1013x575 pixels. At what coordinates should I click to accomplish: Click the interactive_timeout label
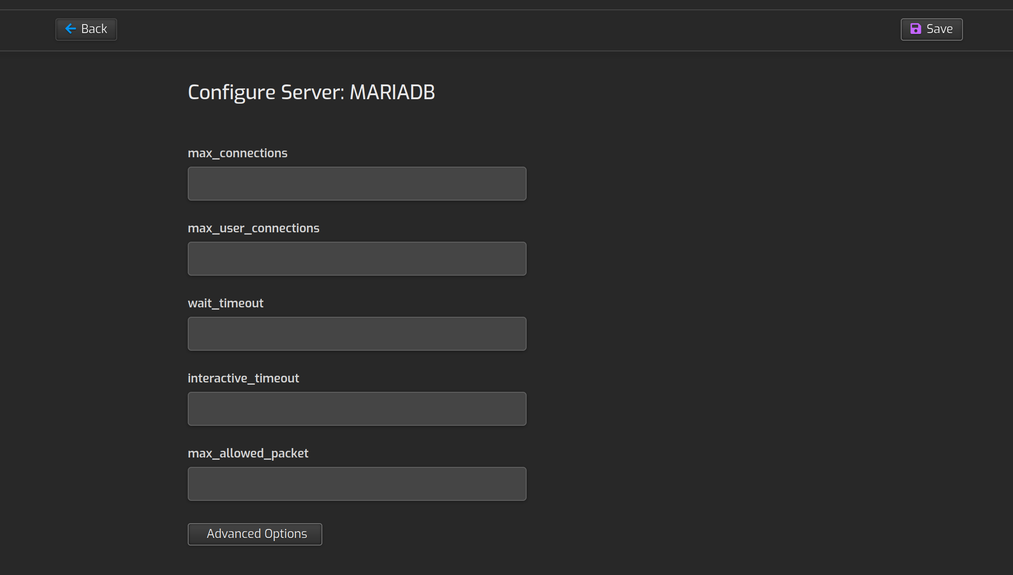coord(244,378)
